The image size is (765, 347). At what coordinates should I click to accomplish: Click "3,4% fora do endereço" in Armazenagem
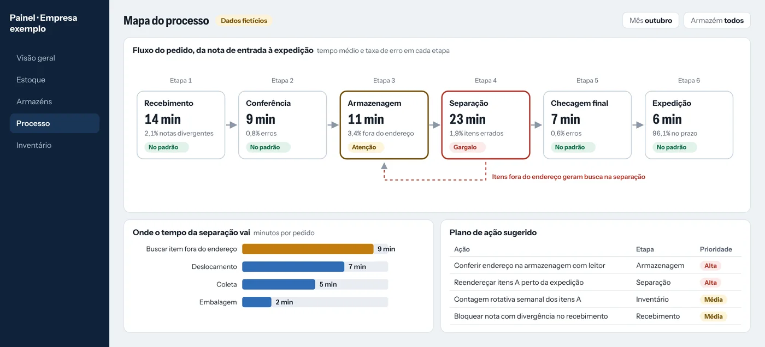(380, 133)
